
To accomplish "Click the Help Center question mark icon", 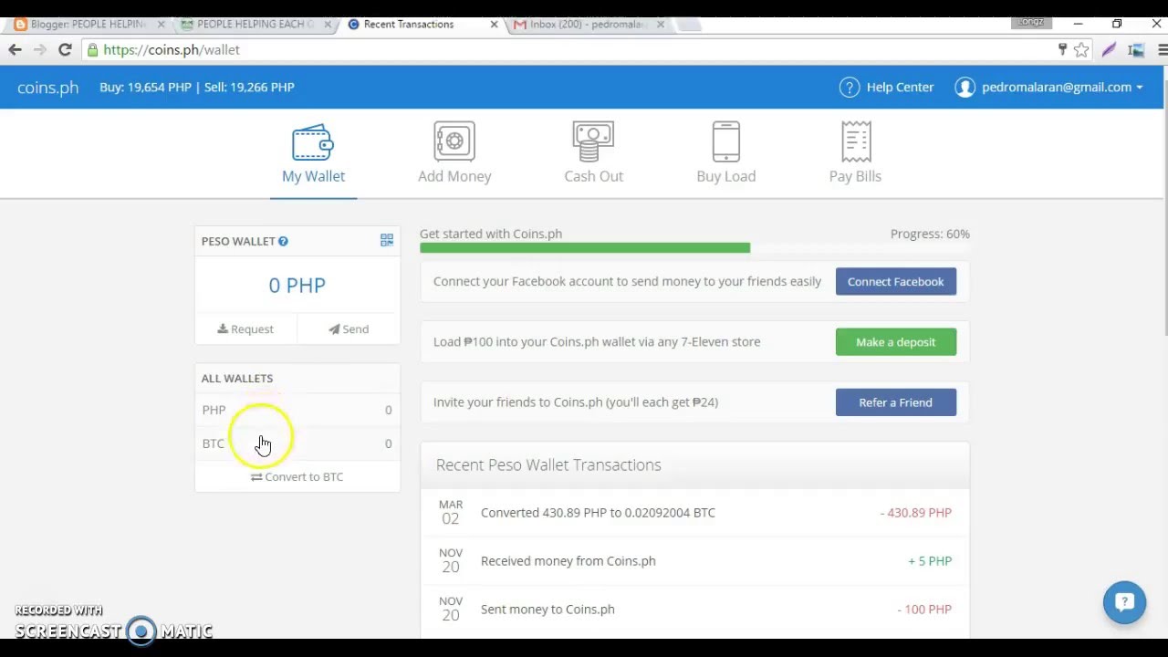I will coord(850,88).
